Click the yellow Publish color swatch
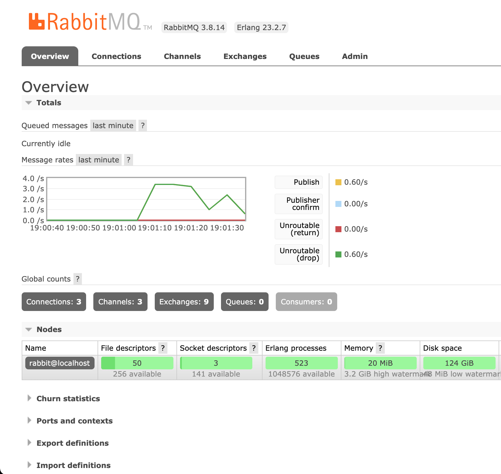 [338, 182]
